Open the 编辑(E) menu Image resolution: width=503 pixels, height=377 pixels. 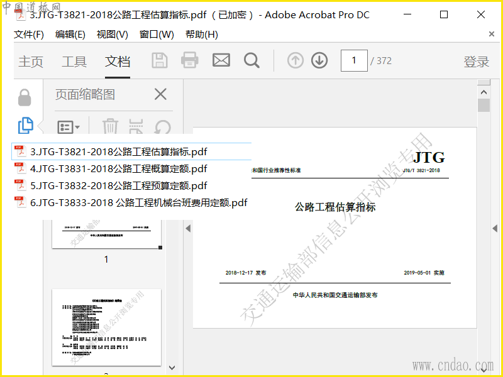[x=70, y=35]
